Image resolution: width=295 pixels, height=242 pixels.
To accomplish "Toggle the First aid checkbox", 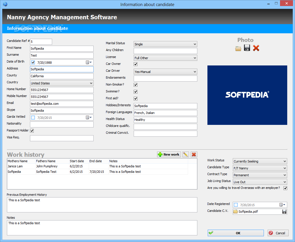I will (136, 98).
